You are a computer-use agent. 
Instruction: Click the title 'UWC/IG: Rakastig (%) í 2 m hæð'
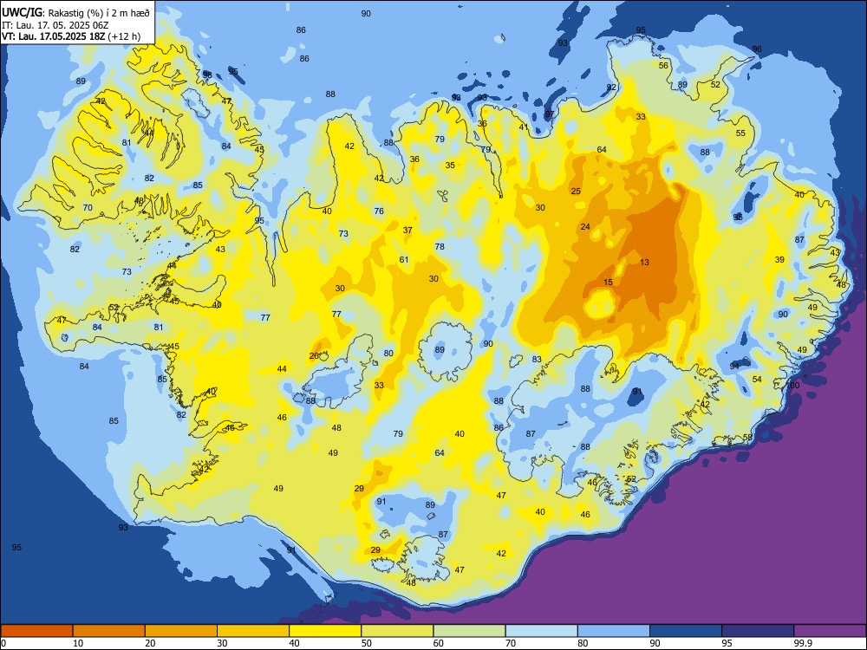(75, 13)
